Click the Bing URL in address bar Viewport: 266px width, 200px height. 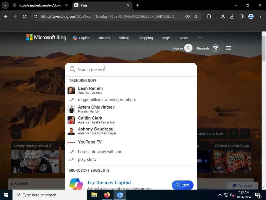107,16
